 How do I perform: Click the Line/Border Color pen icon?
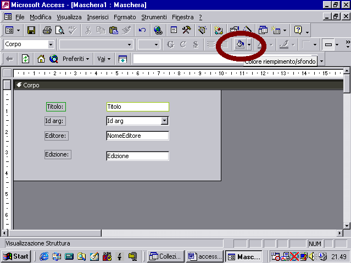[284, 44]
